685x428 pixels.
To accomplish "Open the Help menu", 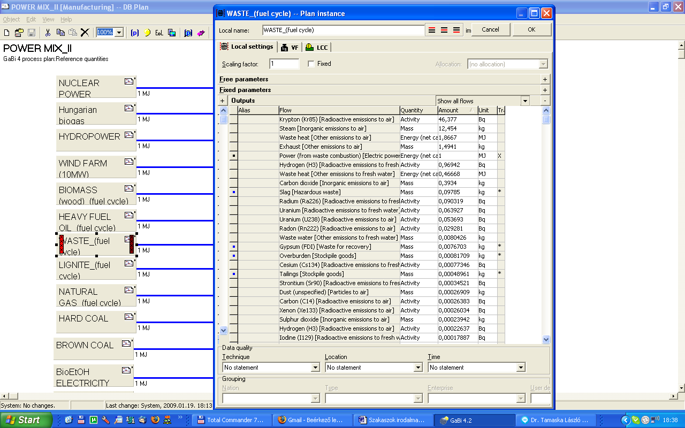I will click(66, 19).
